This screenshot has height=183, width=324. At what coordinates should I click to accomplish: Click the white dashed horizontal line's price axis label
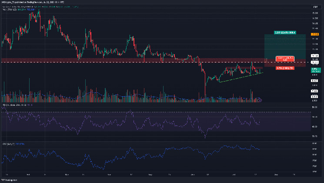pos(315,62)
